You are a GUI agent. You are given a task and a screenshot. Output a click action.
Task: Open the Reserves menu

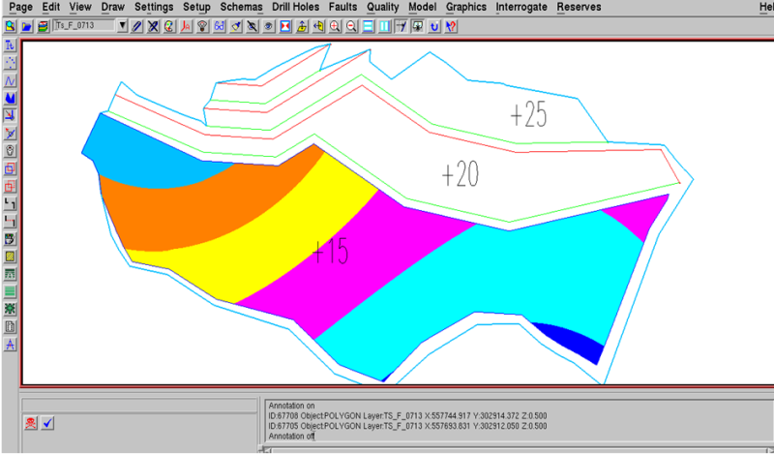pos(579,7)
